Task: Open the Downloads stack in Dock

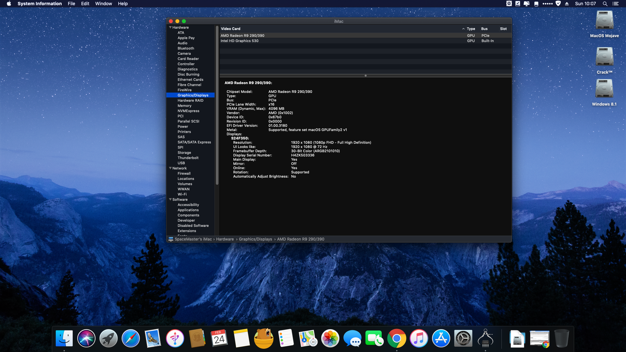Action: point(517,338)
